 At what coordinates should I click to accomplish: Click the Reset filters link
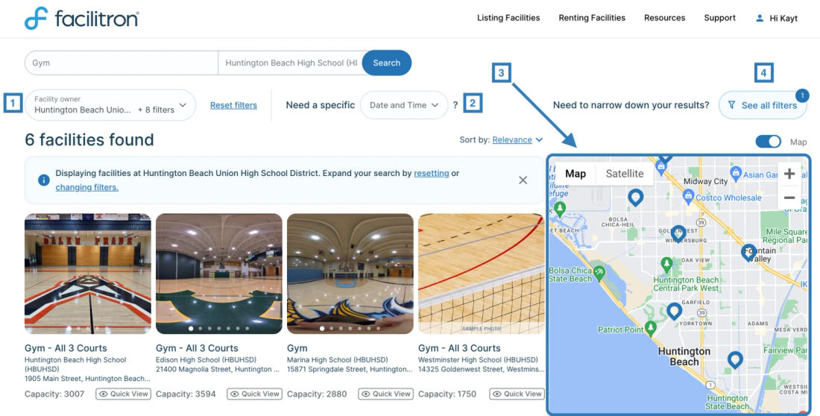pos(234,105)
